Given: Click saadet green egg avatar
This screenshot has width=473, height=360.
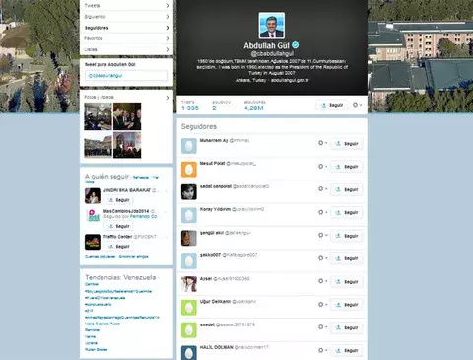Looking at the screenshot, I should pyautogui.click(x=189, y=330).
